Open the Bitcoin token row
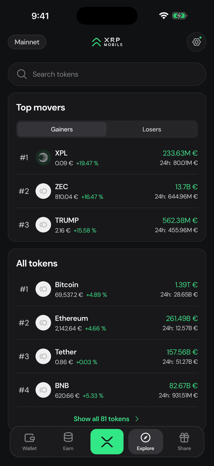 pos(107,289)
